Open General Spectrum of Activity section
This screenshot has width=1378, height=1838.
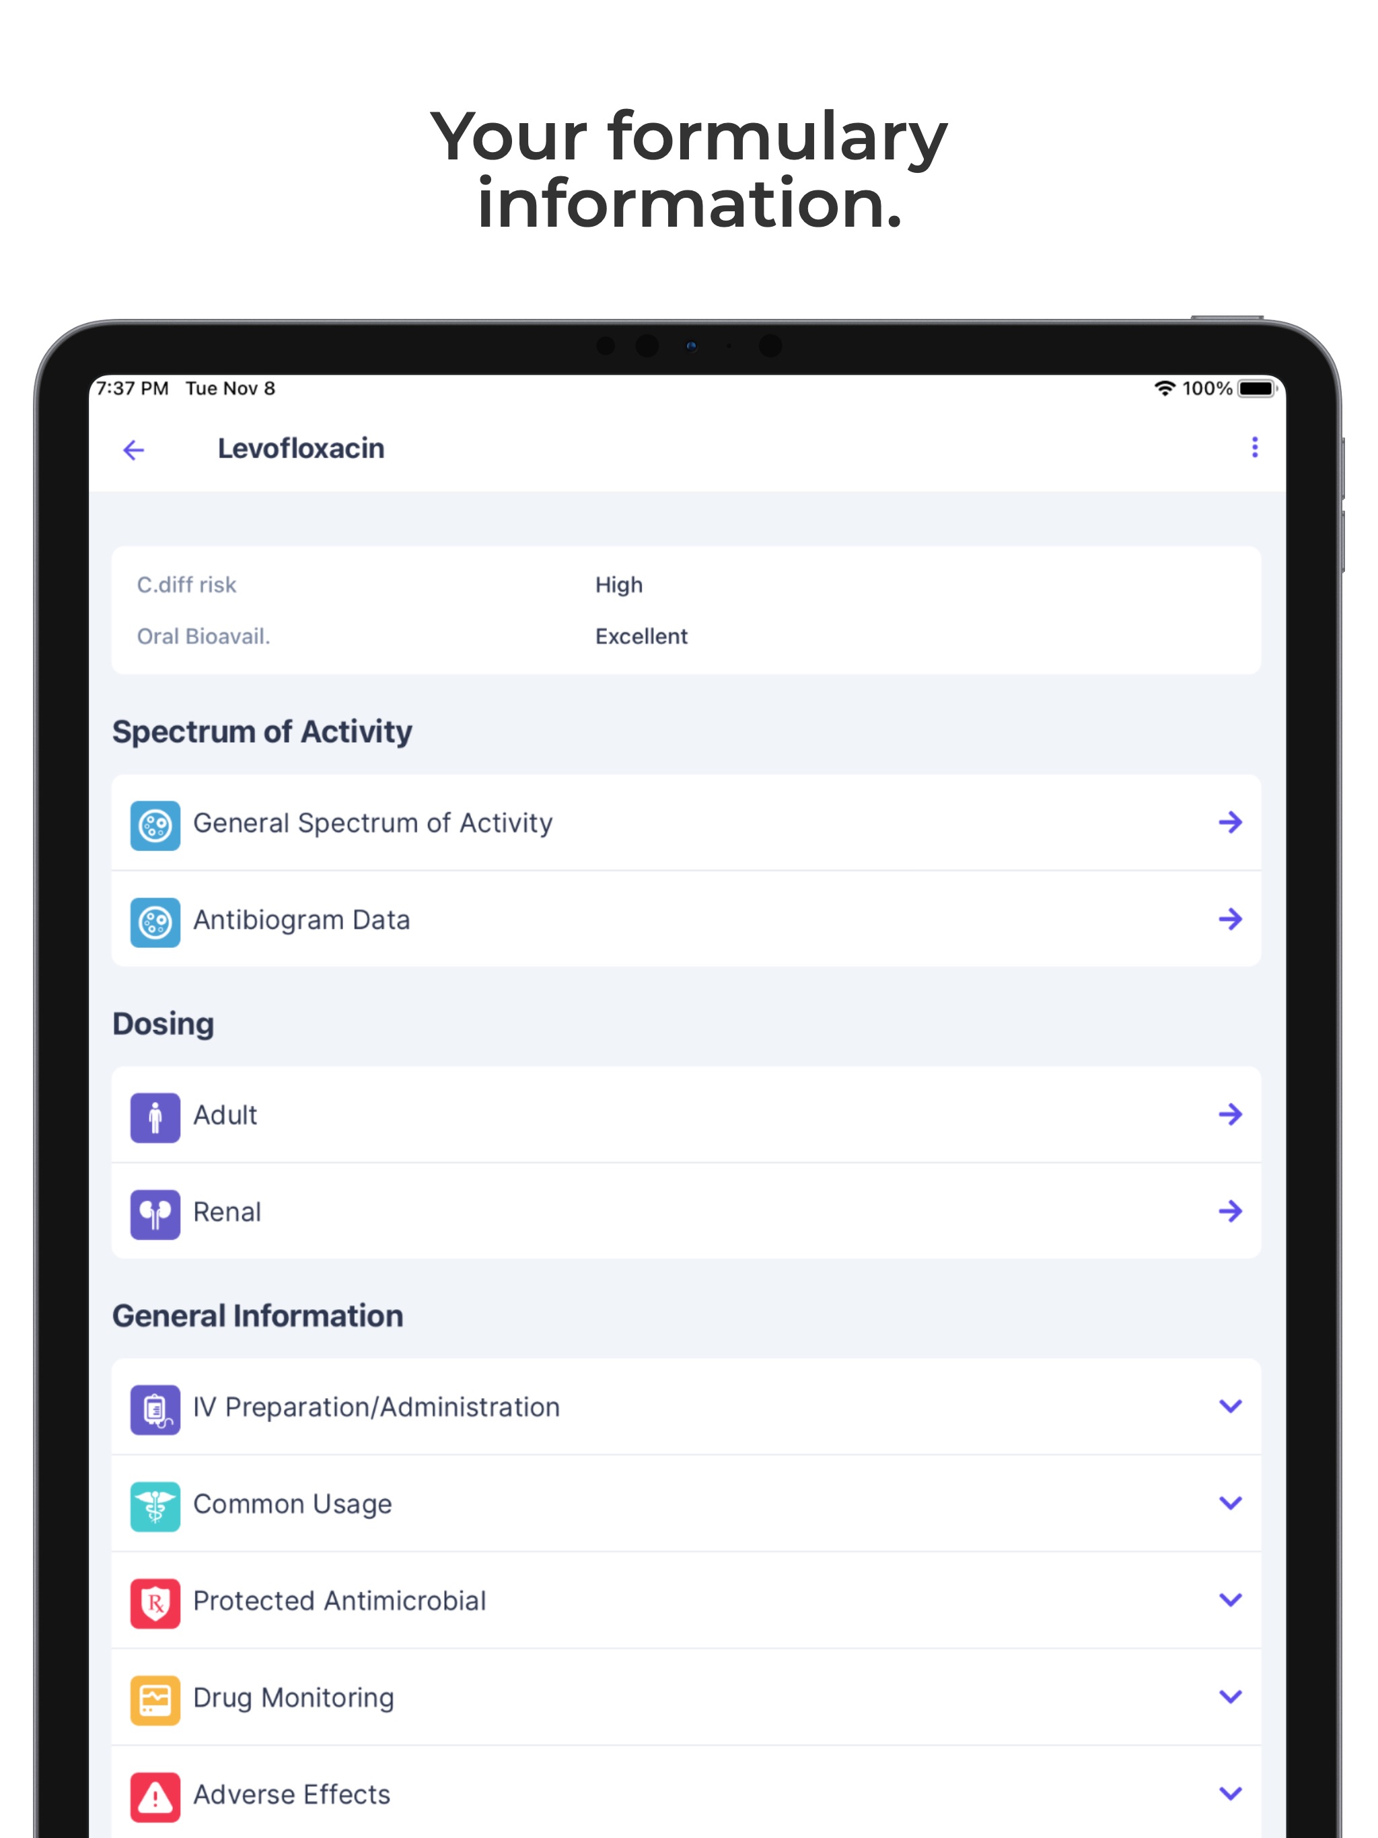(x=689, y=822)
